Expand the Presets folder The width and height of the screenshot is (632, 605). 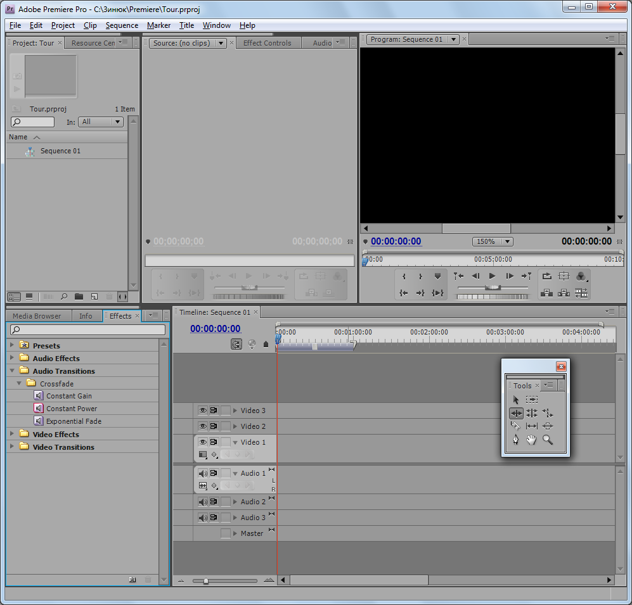pos(11,345)
